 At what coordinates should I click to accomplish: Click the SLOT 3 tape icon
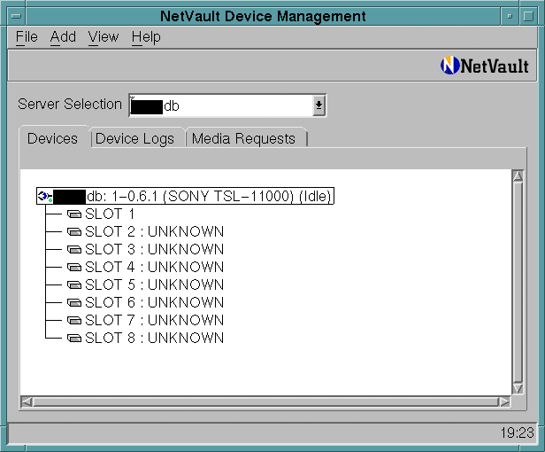pyautogui.click(x=74, y=249)
